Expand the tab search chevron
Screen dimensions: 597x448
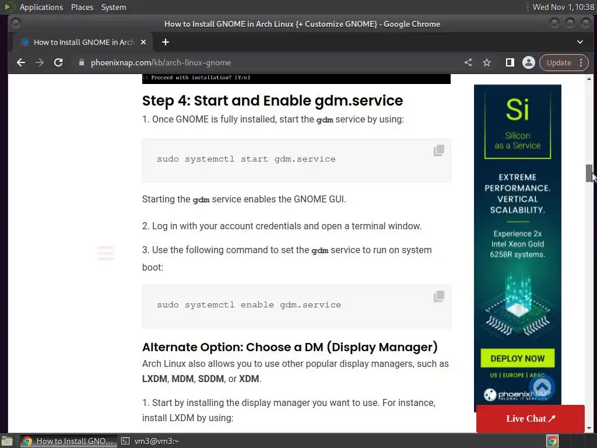coord(580,42)
